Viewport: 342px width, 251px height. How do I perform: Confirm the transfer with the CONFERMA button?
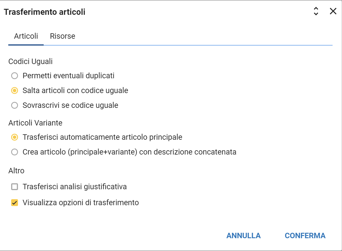tap(305, 236)
